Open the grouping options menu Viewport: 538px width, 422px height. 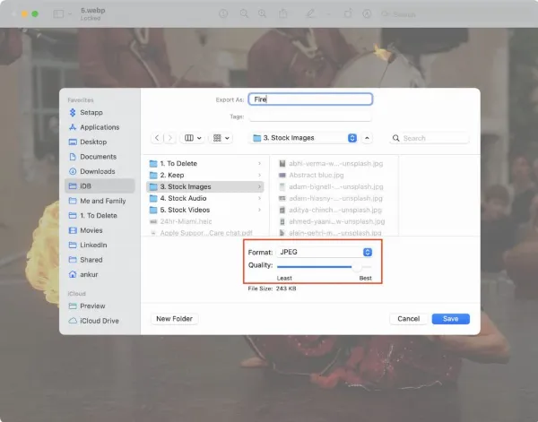click(x=221, y=138)
